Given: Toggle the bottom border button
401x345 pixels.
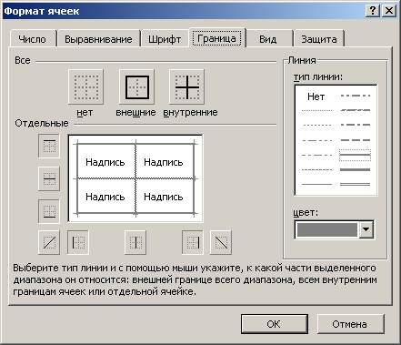Looking at the screenshot, I should [49, 211].
